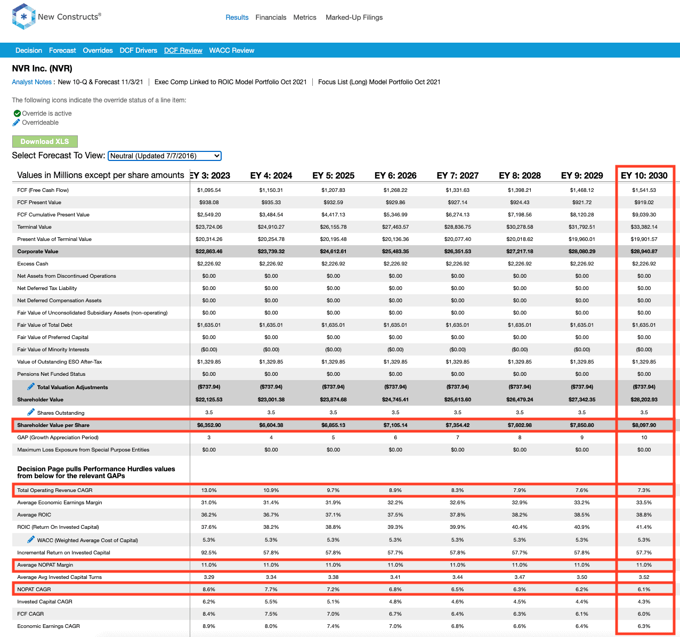
Task: Click the EY 3: 2023 column header
Action: pos(210,175)
